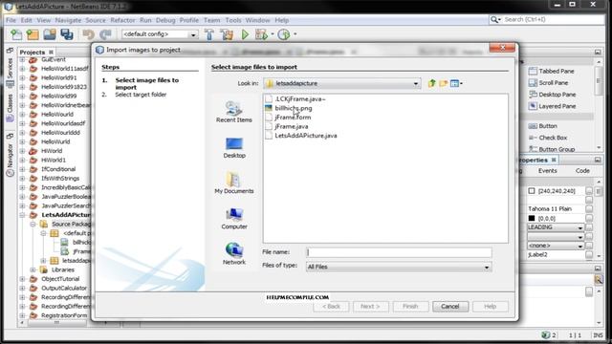Viewport: 612px width, 344px height.
Task: Open the Debug menu
Action: (165, 20)
